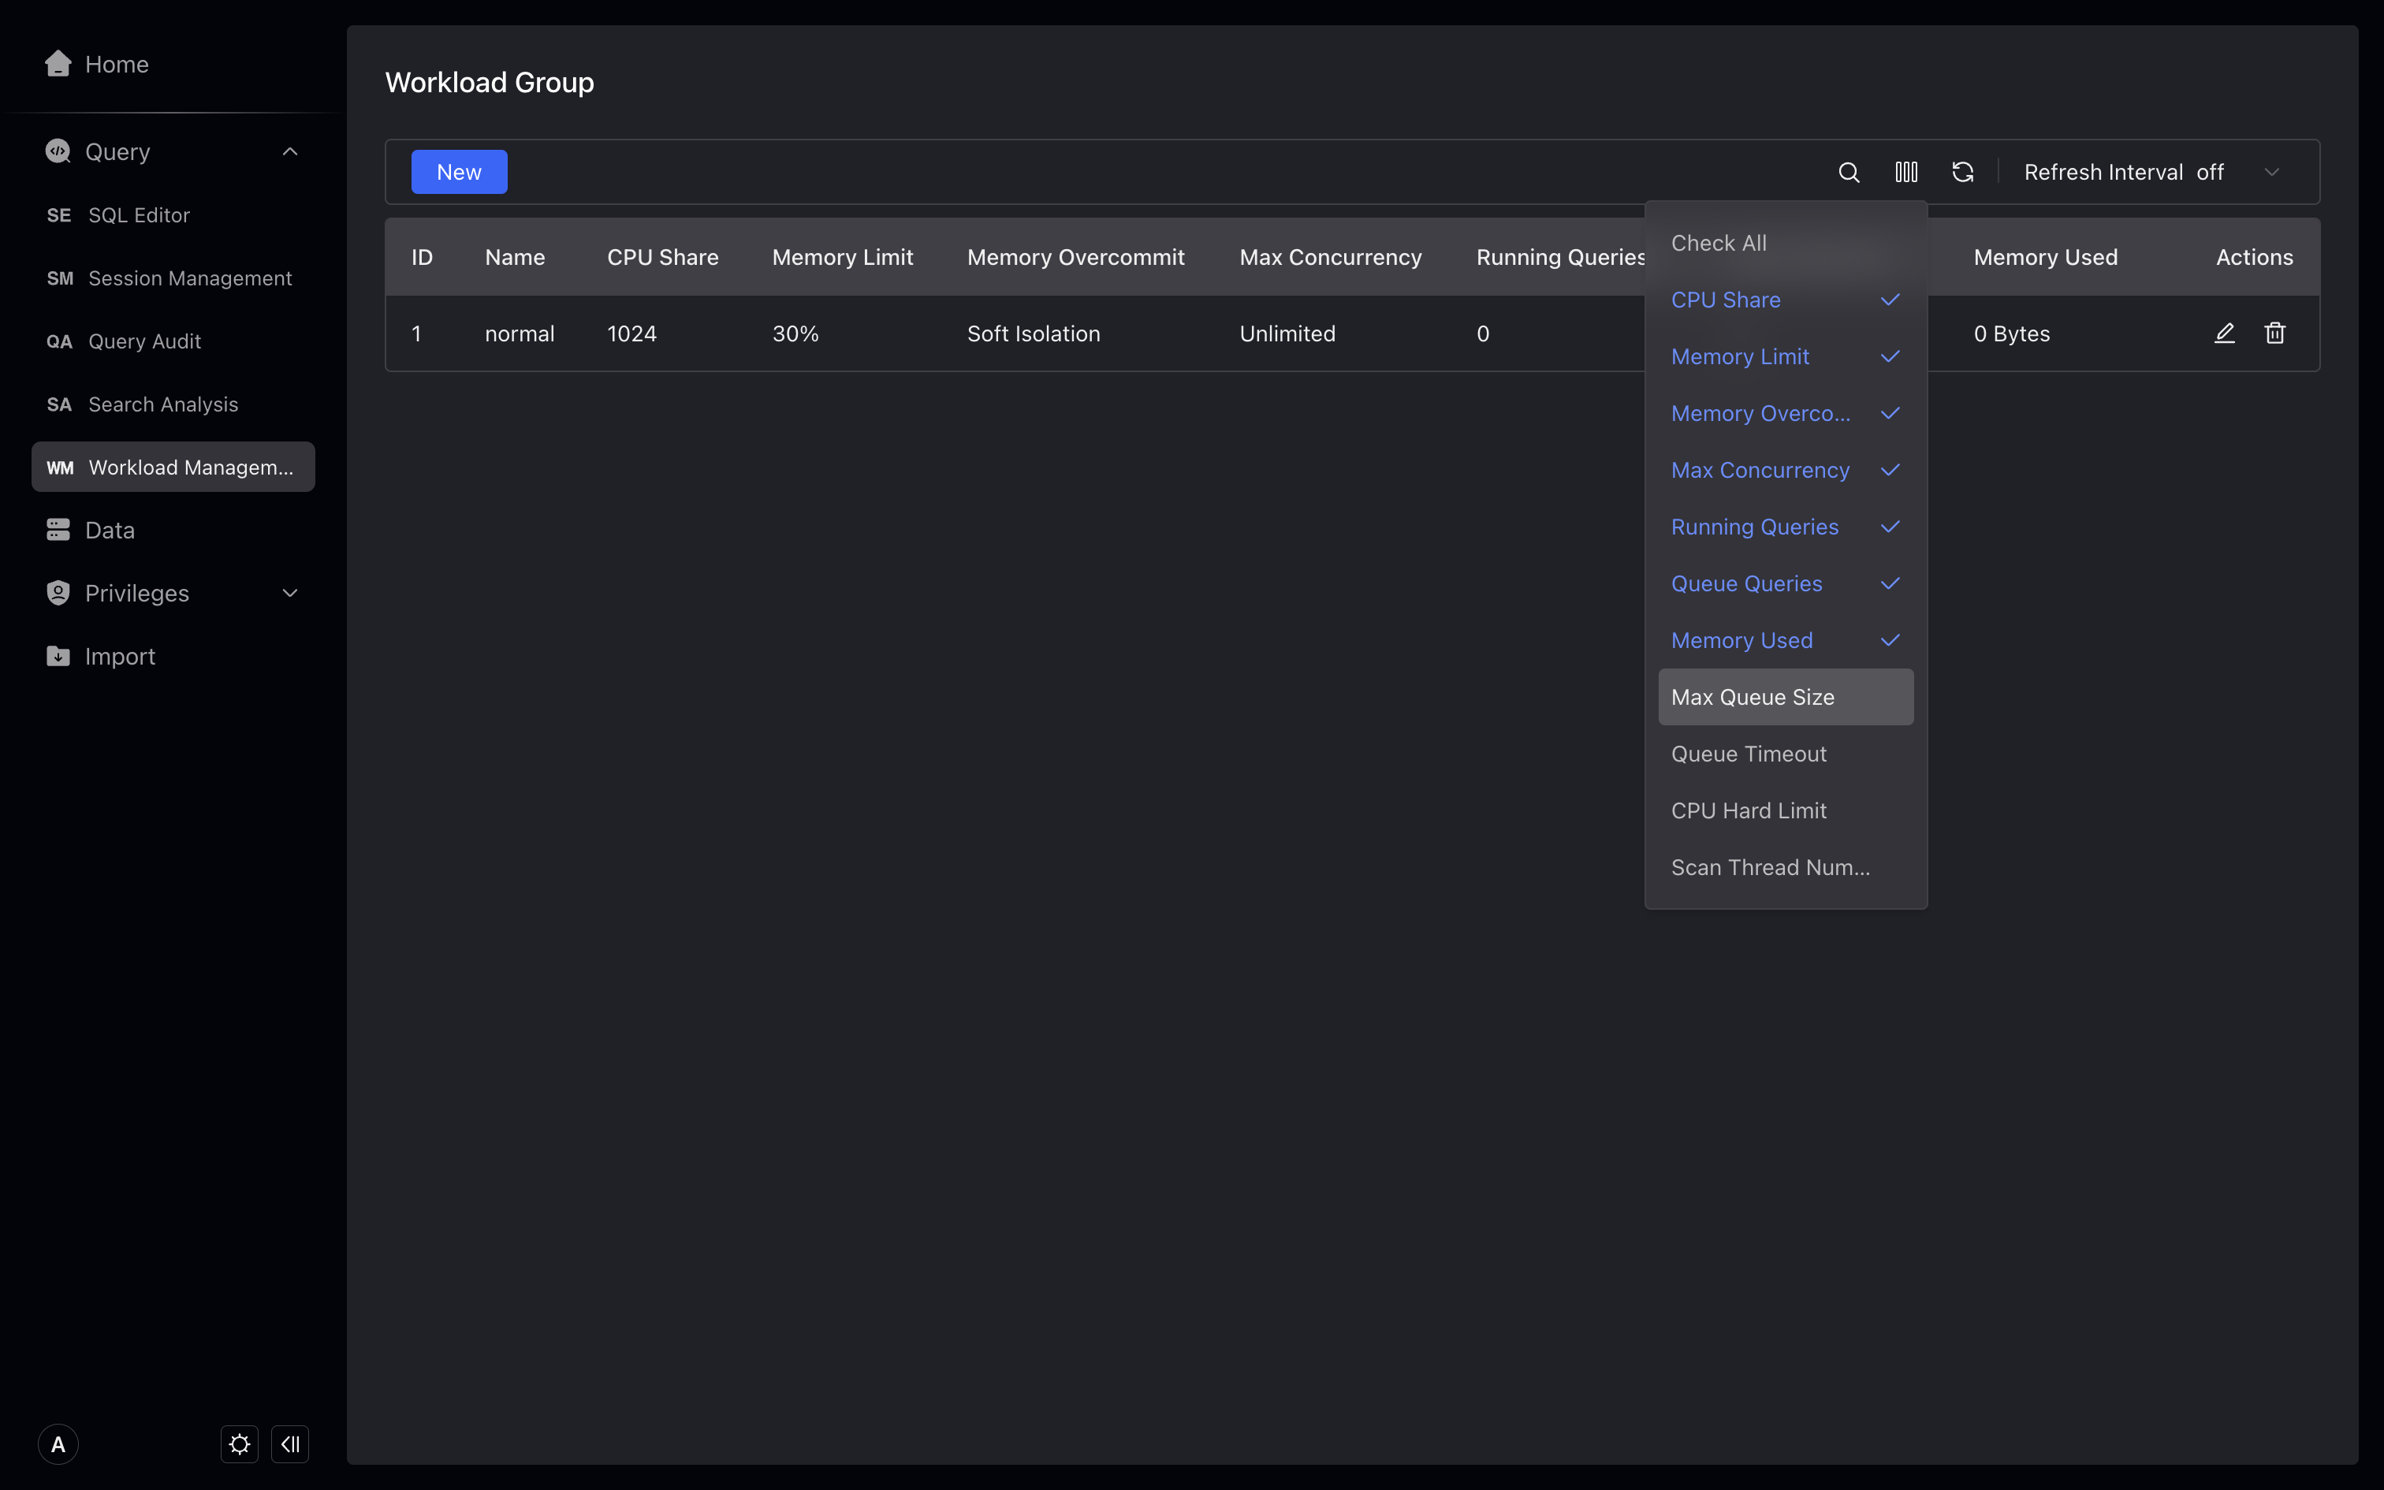The width and height of the screenshot is (2384, 1490).
Task: Open the search icon in toolbar
Action: 1849,173
